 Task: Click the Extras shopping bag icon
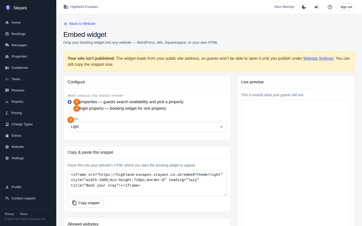7,136
